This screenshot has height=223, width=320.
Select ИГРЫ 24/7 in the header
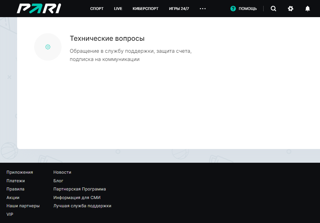[179, 9]
